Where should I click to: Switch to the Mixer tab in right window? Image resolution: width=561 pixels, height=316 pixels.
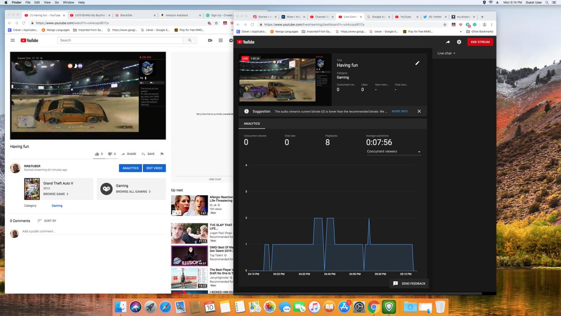pos(292,16)
